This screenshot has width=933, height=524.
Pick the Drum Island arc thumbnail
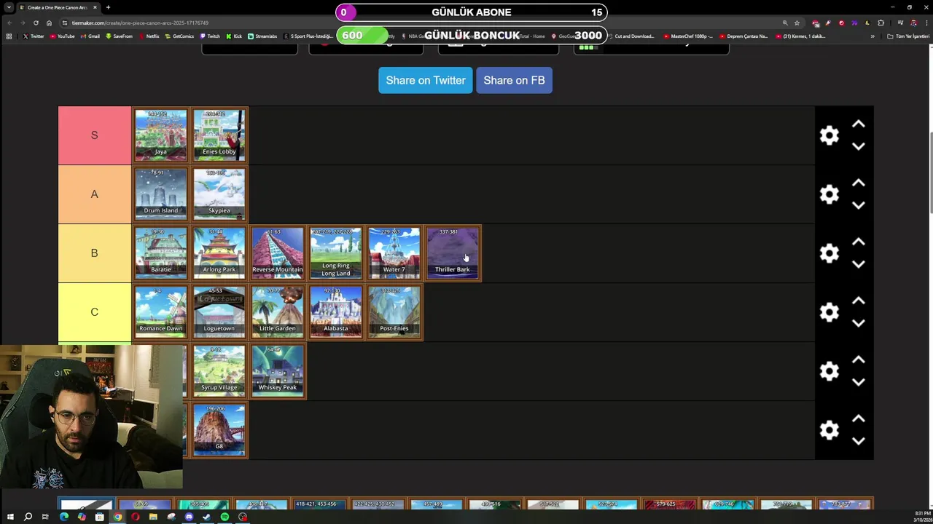161,194
